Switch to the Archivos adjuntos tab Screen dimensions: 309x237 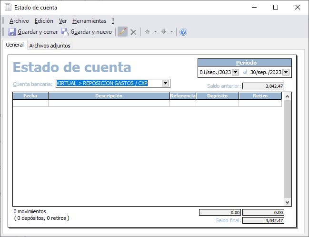pyautogui.click(x=50, y=46)
